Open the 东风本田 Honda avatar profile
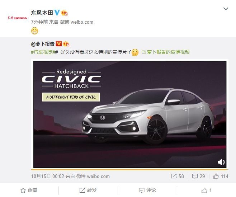The image size is (236, 197). click(x=17, y=18)
